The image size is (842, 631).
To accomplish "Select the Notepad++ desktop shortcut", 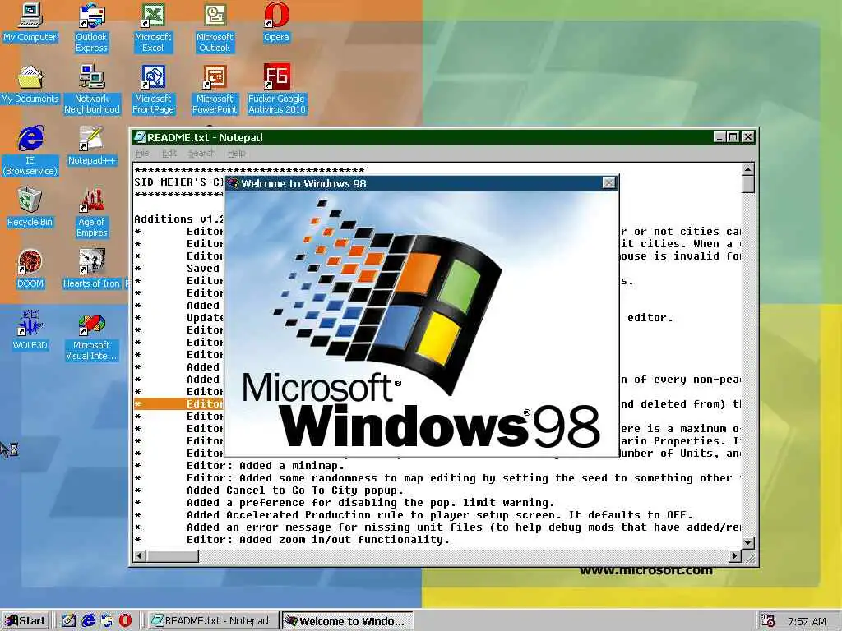I will click(x=92, y=146).
